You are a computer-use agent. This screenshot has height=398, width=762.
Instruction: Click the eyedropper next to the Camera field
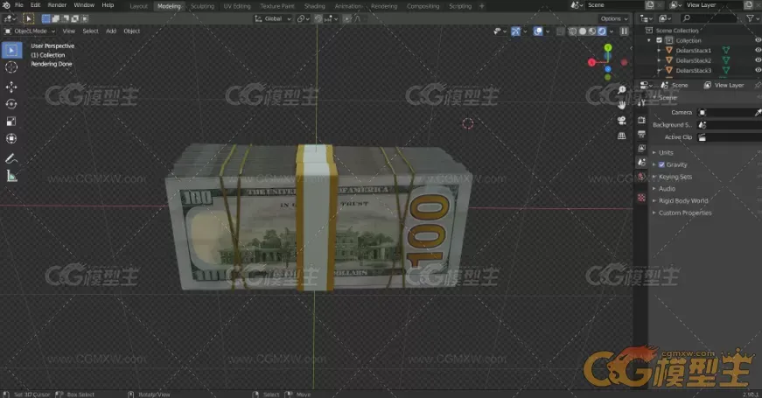758,112
